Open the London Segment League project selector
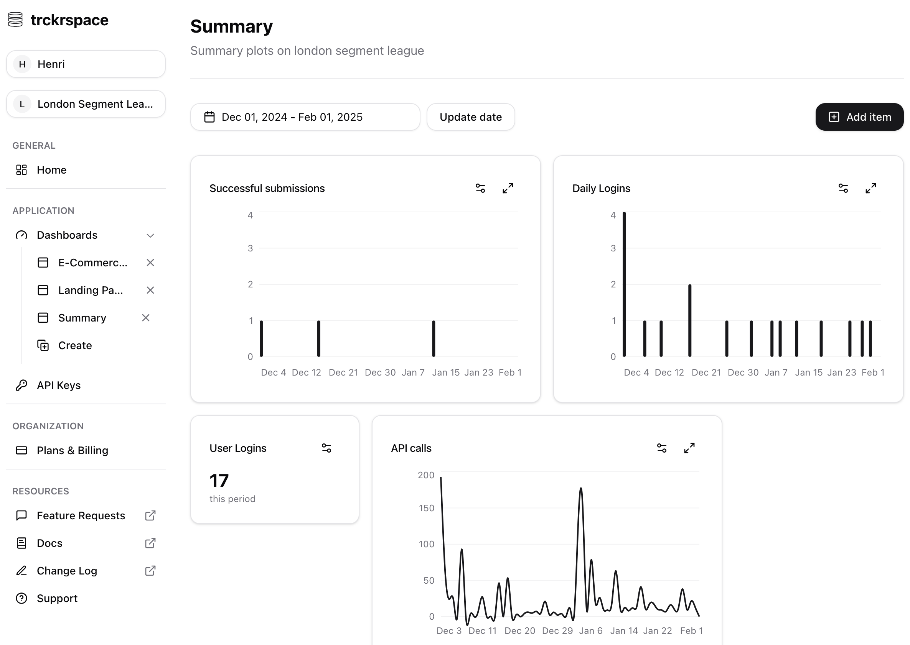This screenshot has width=910, height=645. (x=86, y=103)
